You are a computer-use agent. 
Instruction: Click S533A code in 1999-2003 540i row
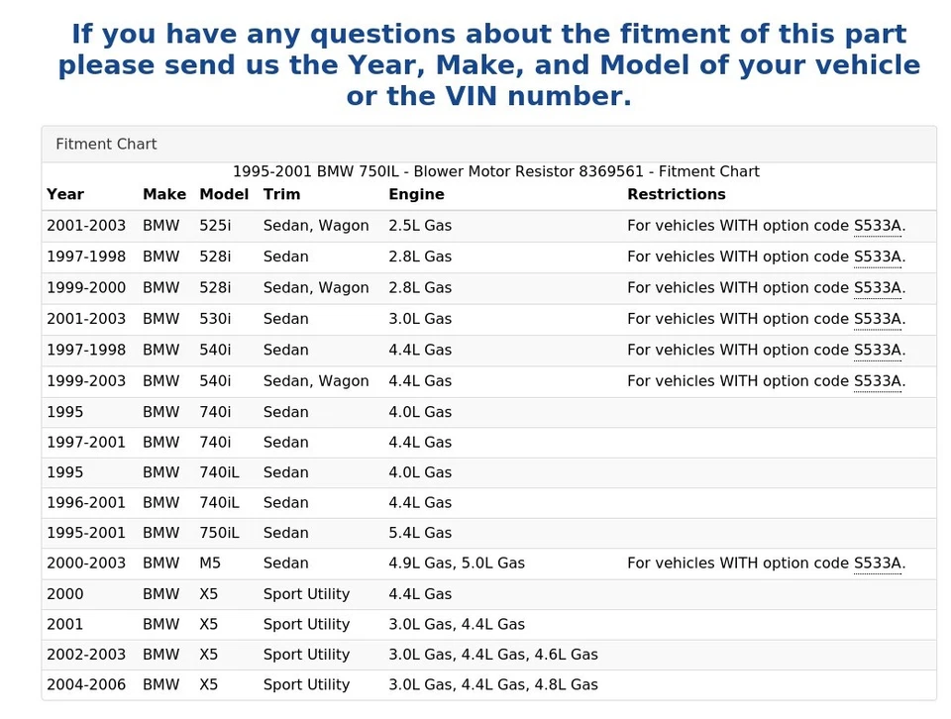tap(877, 381)
